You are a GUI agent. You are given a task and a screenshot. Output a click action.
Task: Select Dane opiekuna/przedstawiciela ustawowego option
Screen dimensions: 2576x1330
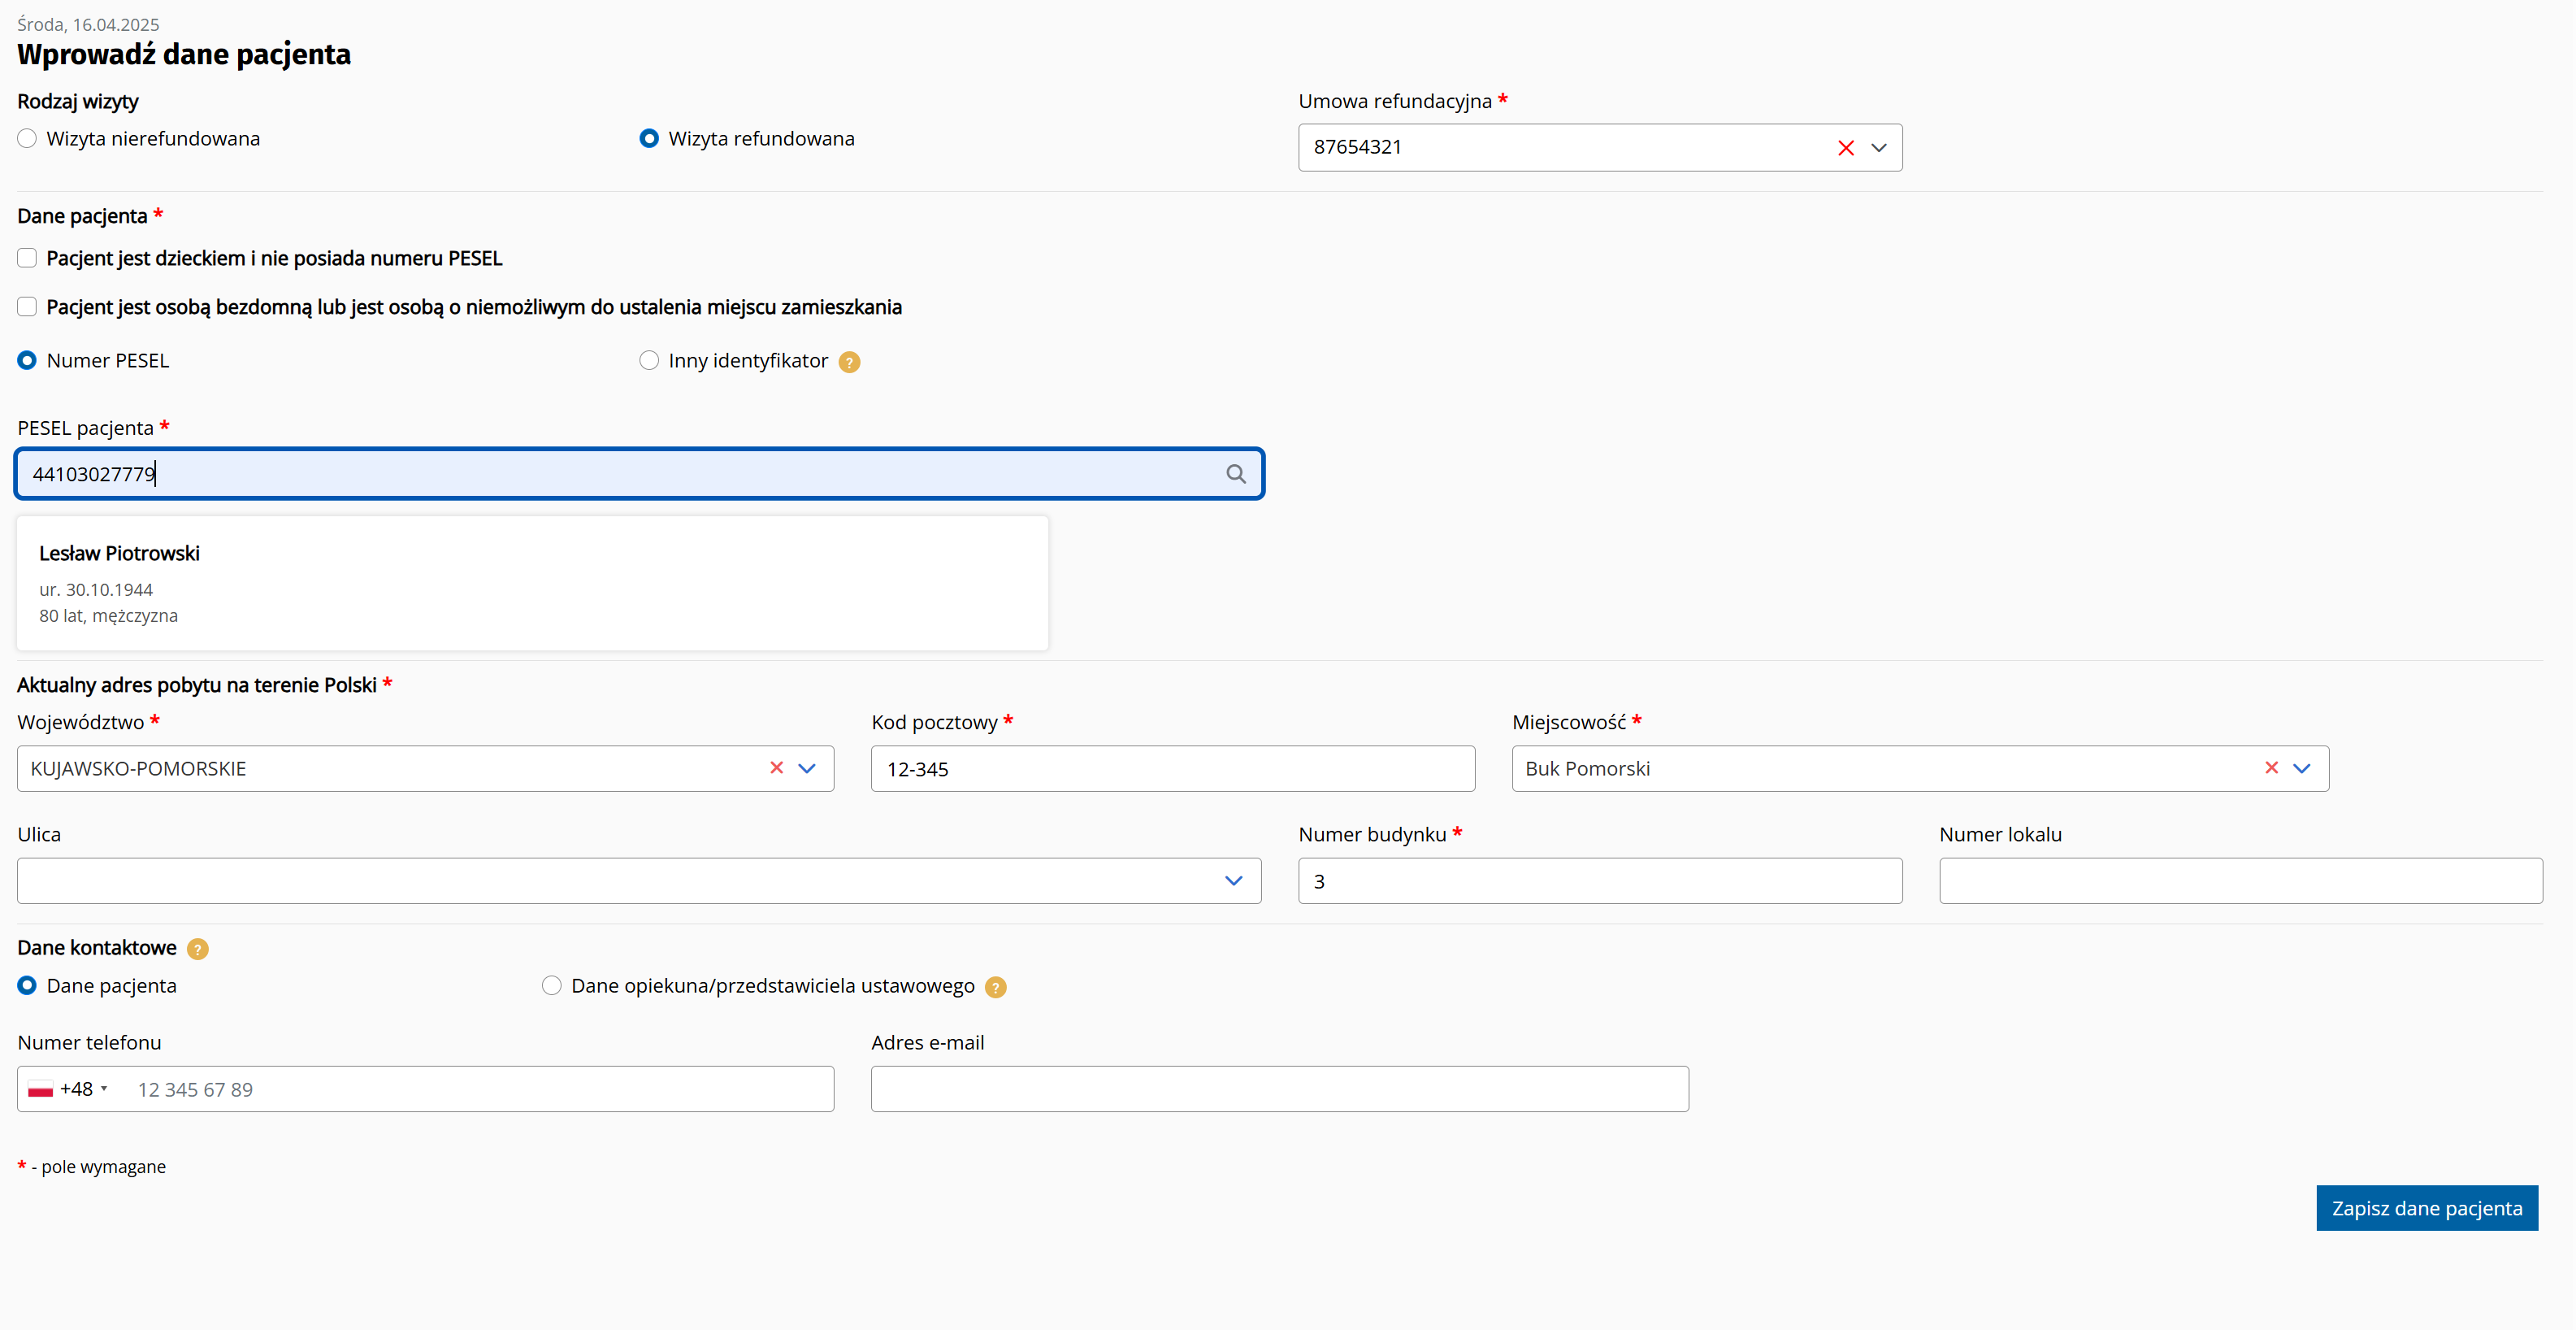point(551,986)
